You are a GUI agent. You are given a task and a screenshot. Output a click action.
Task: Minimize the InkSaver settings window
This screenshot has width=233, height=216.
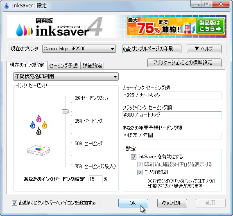point(196,4)
